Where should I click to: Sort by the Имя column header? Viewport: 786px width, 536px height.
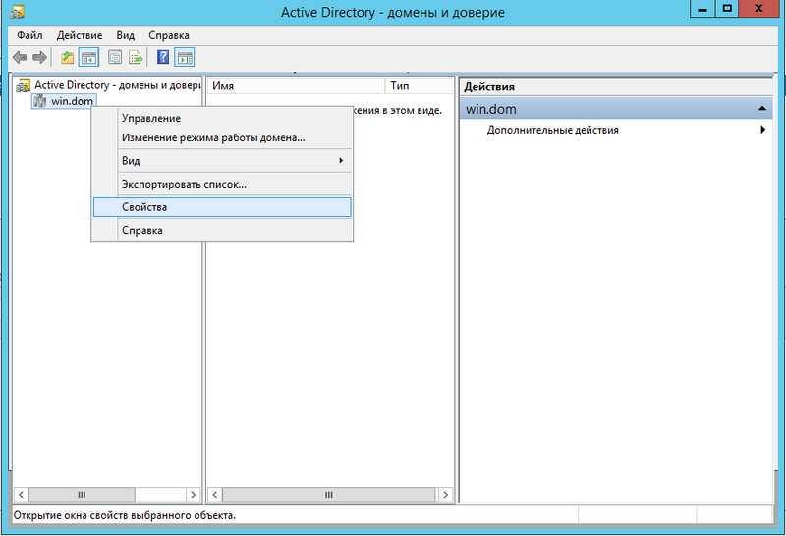point(296,86)
